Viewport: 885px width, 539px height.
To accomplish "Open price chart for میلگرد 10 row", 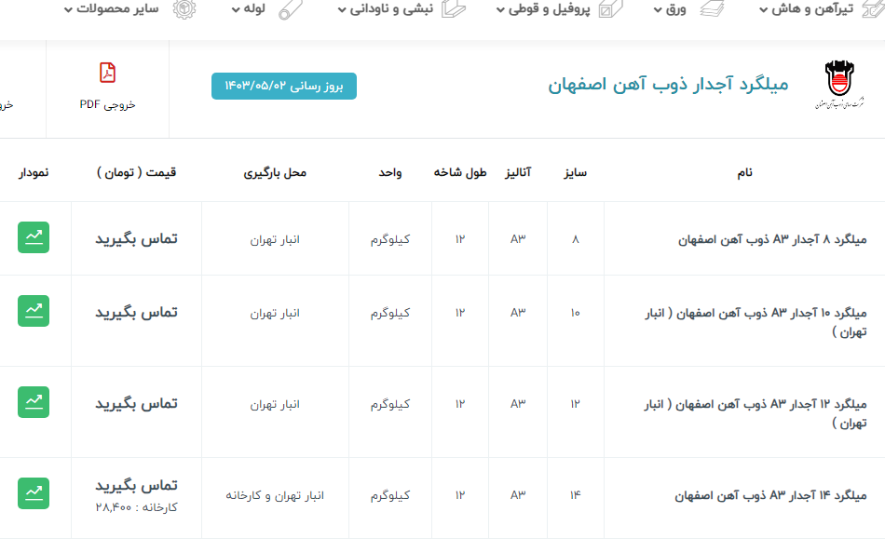I will coord(34,310).
